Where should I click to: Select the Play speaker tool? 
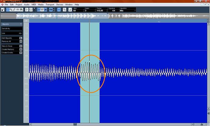point(18,10)
